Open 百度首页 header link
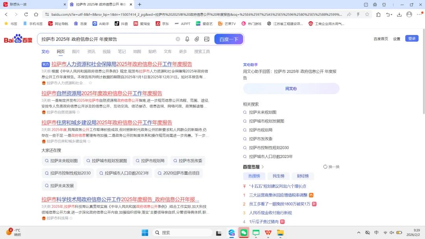425x239 pixels. 381,39
